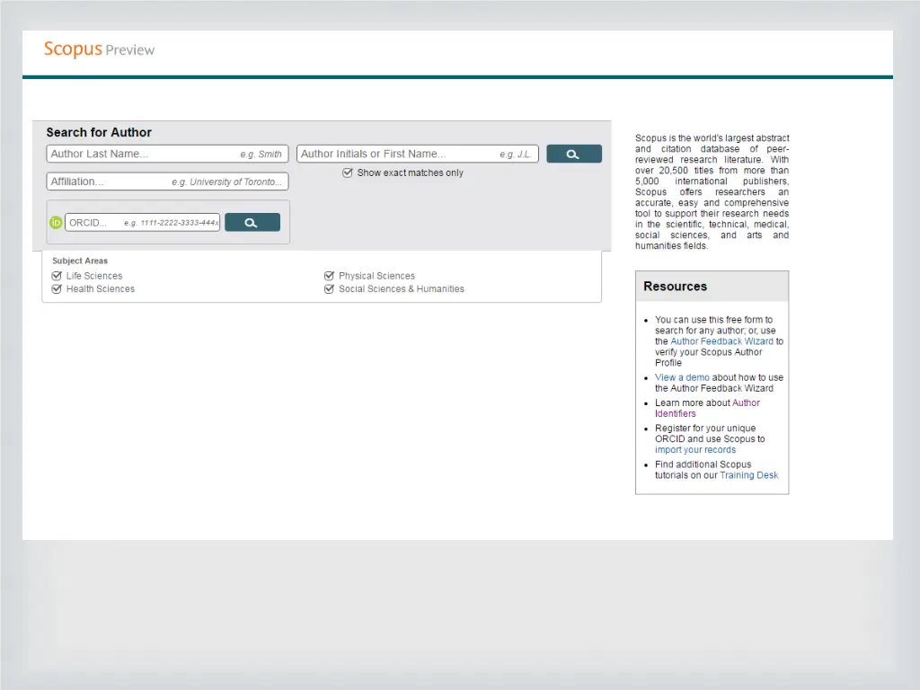
Task: Focus the Author Initials or First Name field
Action: tap(418, 154)
